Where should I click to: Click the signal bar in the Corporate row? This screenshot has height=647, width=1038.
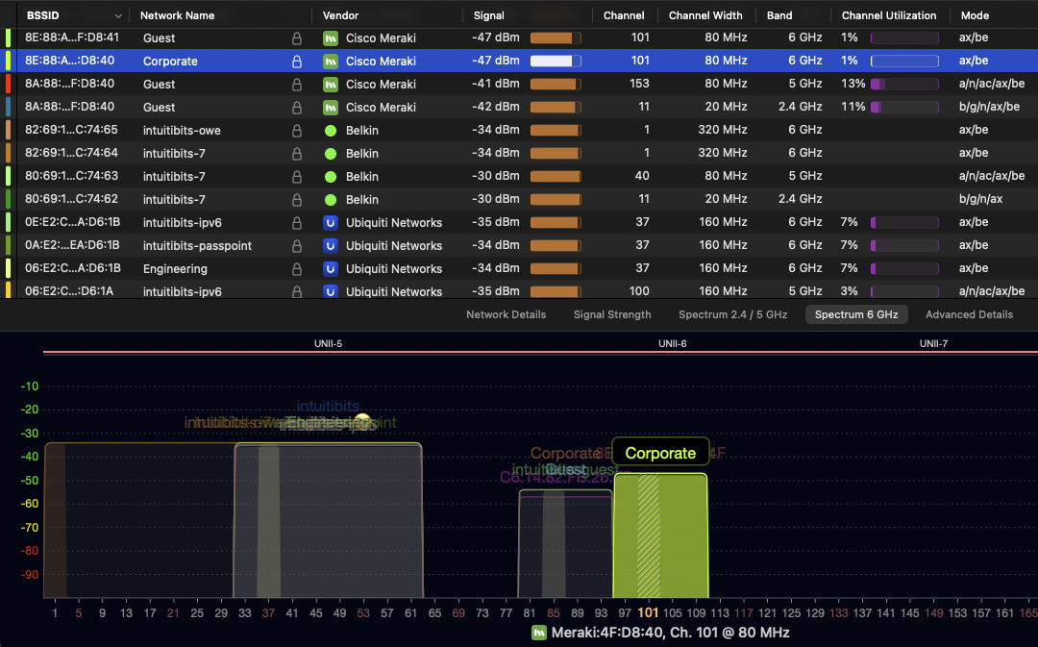click(556, 61)
